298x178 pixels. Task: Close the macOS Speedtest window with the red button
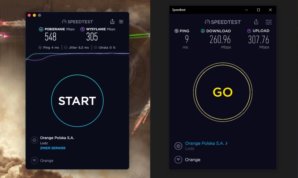(x=29, y=15)
